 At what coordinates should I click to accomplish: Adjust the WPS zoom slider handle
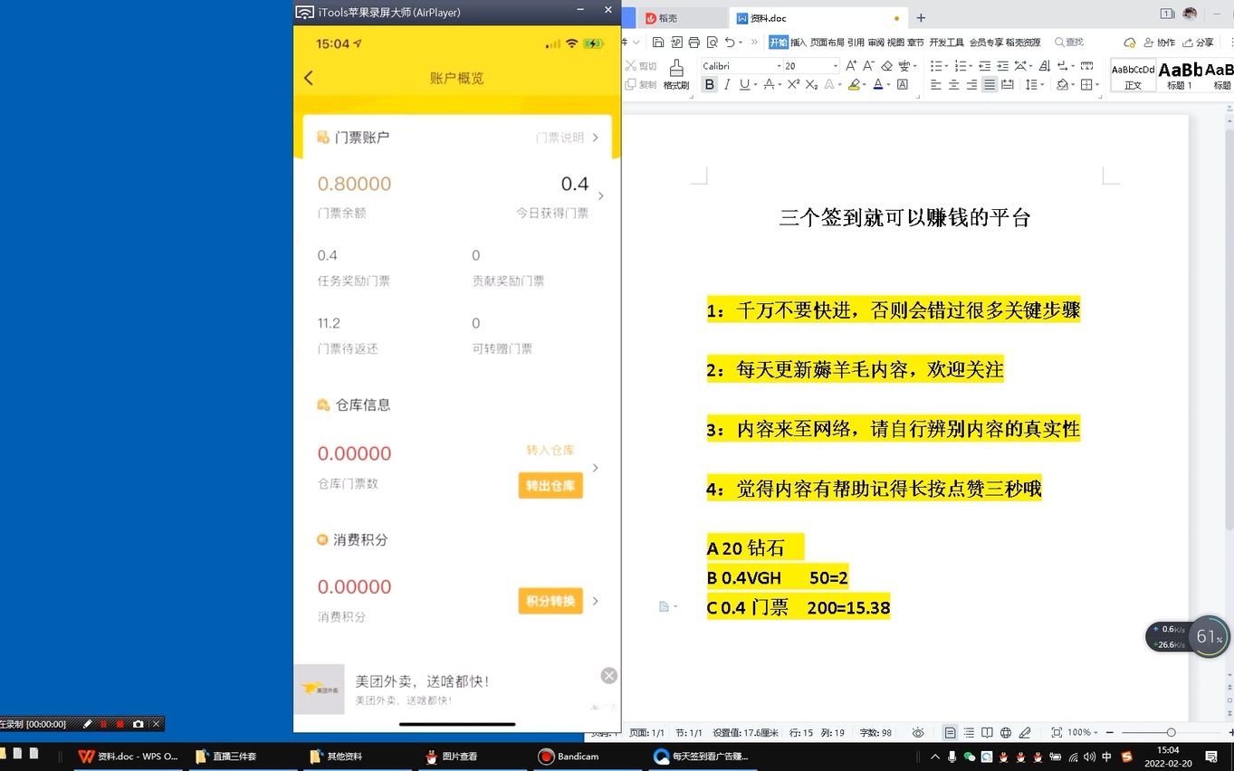click(1171, 732)
